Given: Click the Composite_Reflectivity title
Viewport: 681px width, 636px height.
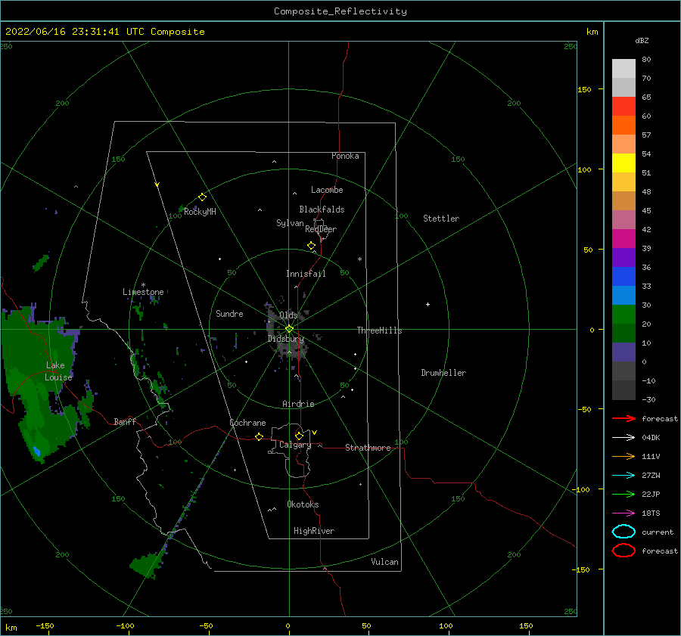Looking at the screenshot, I should click(340, 11).
